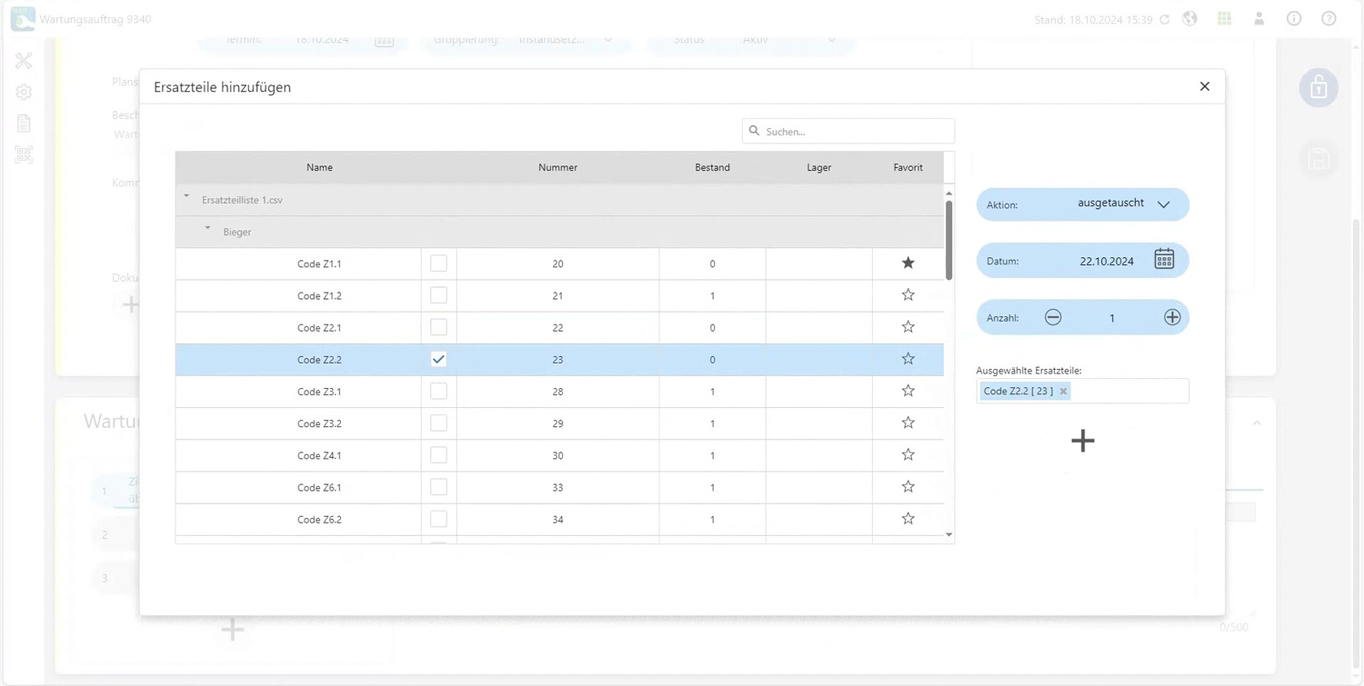Open the user profile icon
The image size is (1364, 686).
[x=1259, y=19]
